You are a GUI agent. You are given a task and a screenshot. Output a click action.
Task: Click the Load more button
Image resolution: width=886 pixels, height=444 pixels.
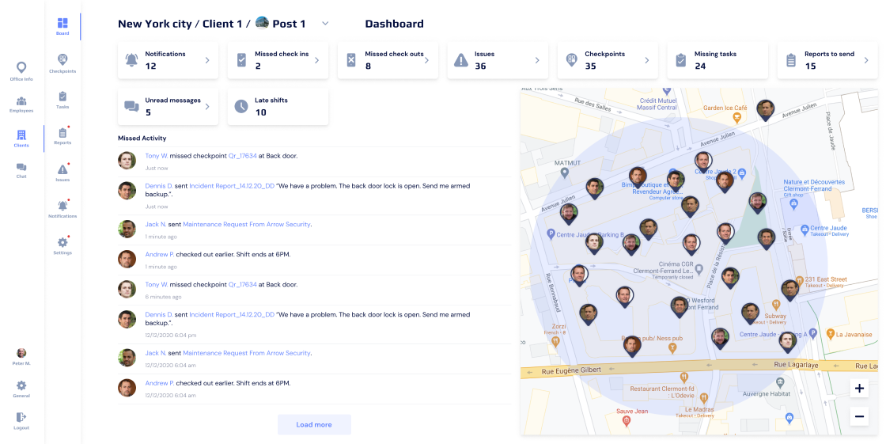[314, 425]
